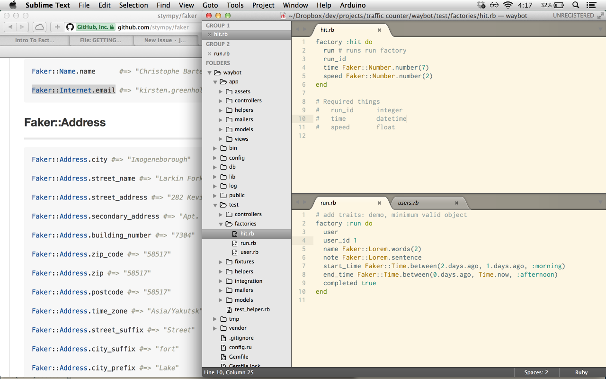Collapse the factories folder

coord(221,224)
